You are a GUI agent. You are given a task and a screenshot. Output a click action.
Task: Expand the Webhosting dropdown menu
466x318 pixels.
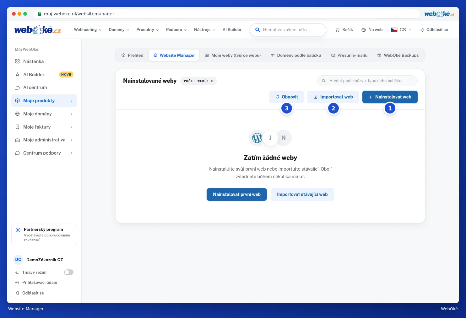coord(88,30)
